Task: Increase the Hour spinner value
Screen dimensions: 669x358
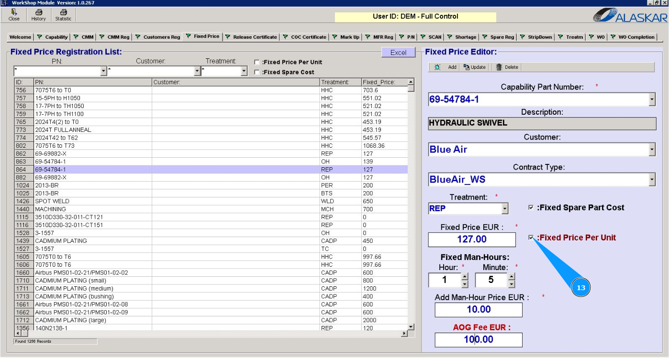Action: click(x=464, y=276)
